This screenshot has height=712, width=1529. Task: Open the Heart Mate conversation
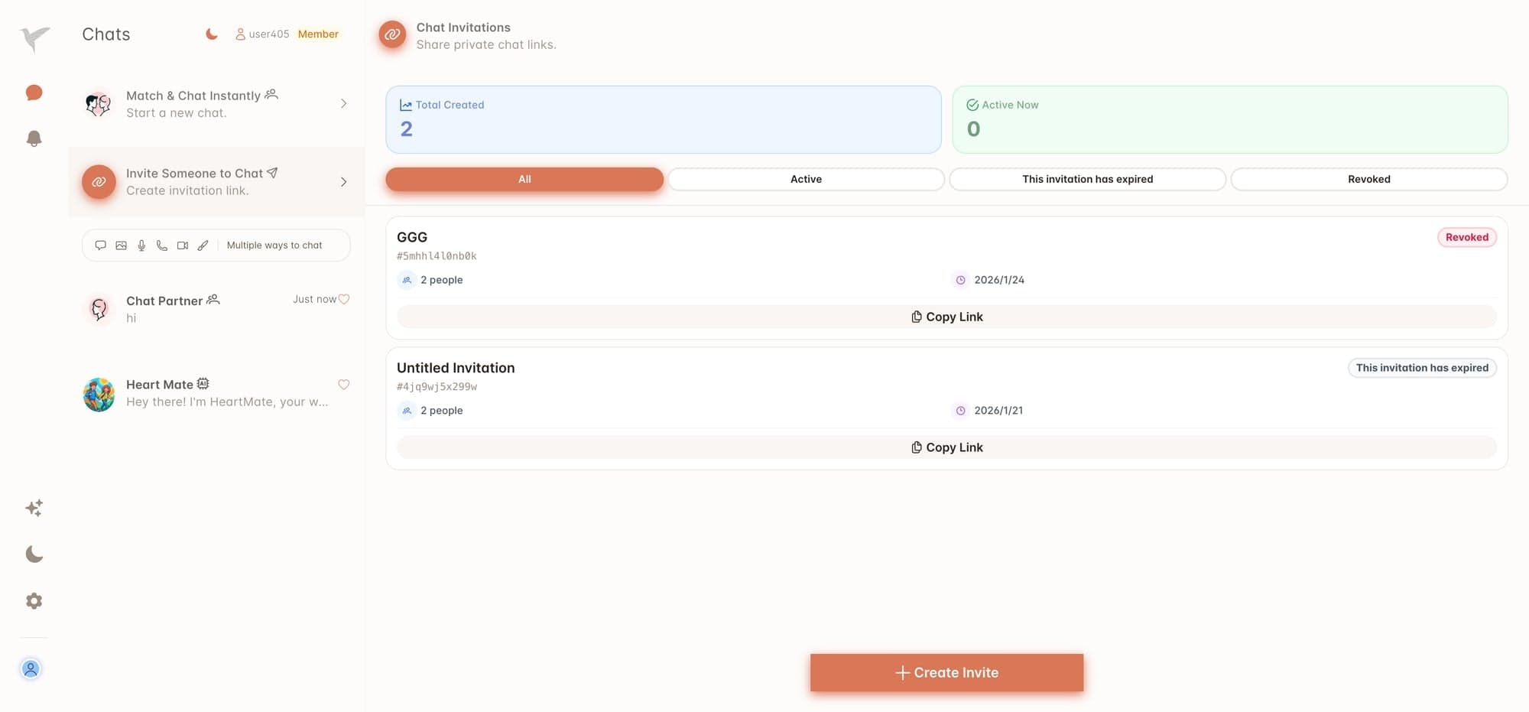[x=216, y=392]
